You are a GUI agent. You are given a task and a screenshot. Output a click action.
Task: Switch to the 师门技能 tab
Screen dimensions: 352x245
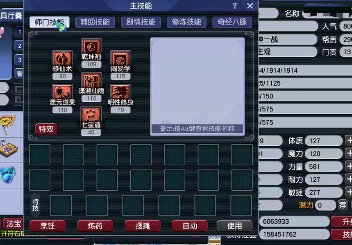pyautogui.click(x=50, y=22)
